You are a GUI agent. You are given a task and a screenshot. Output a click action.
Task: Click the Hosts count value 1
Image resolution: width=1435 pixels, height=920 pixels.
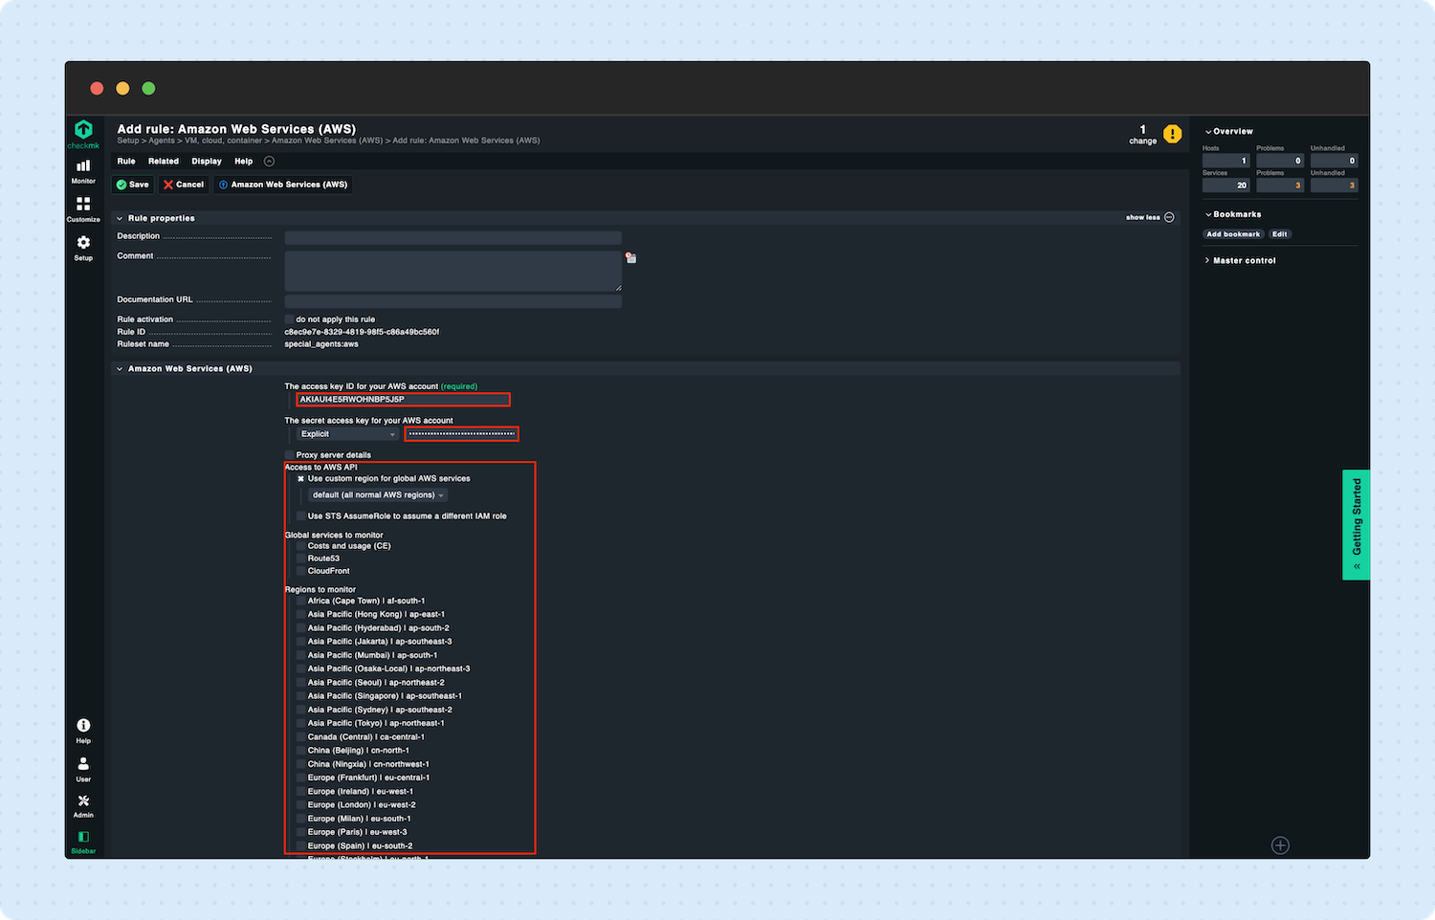[x=1226, y=161]
